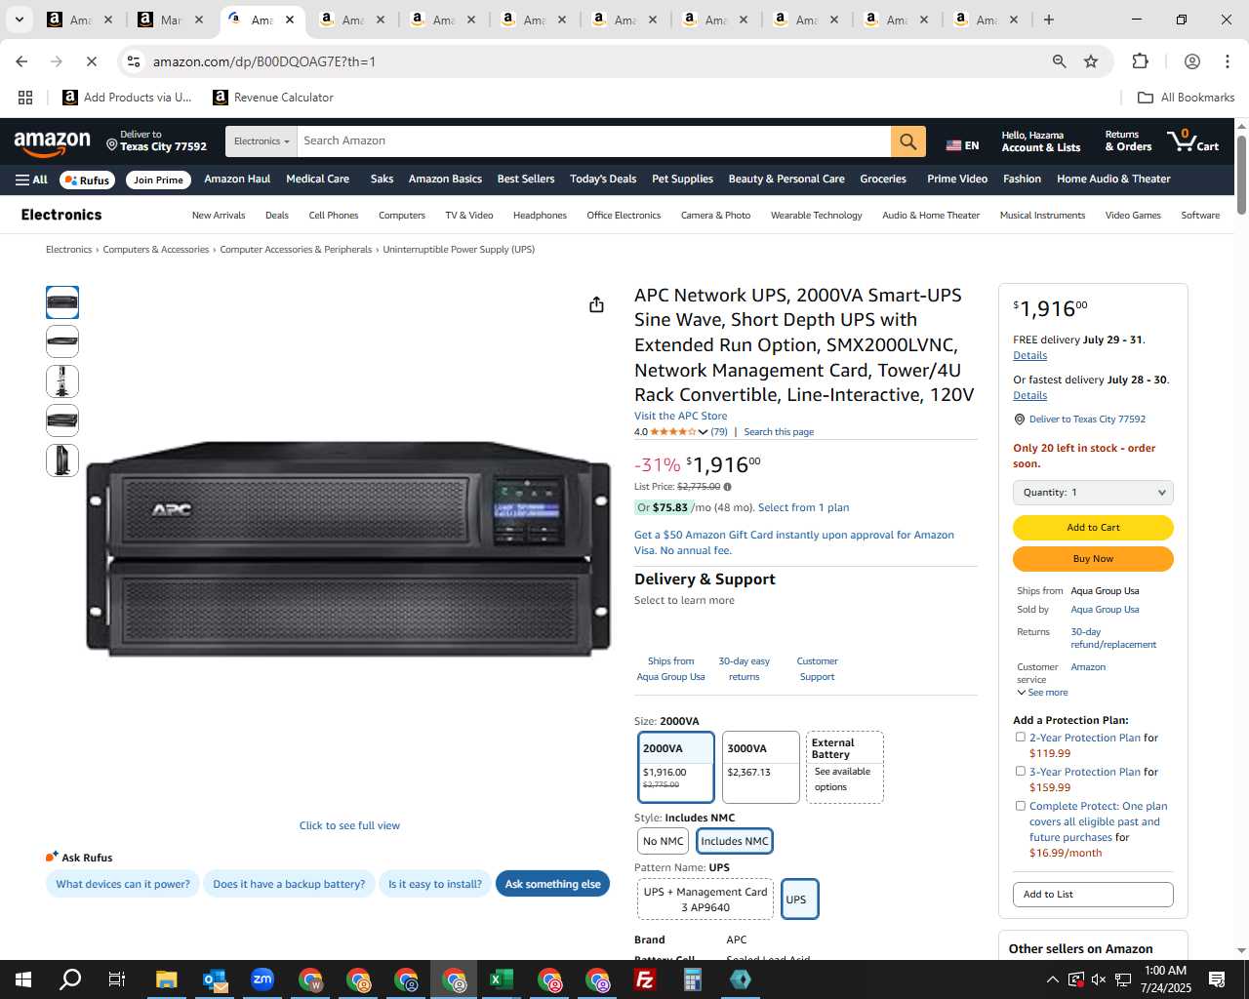Click the Amazon logo in header
1249x999 pixels.
click(53, 142)
